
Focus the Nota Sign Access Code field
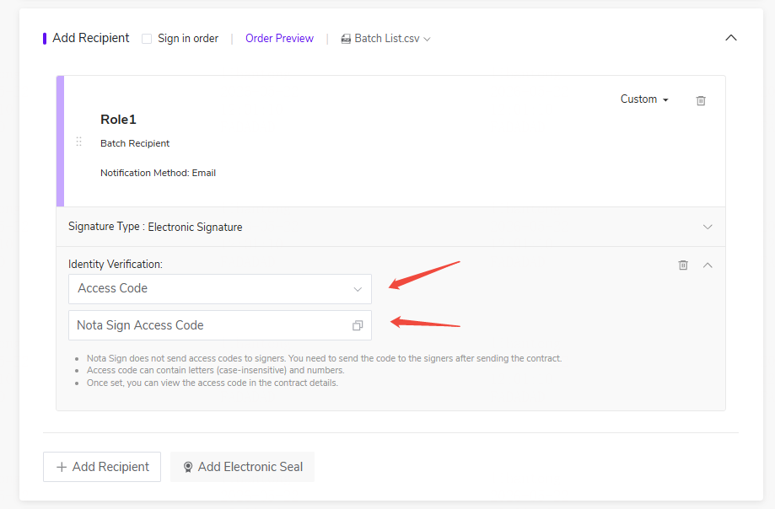tap(220, 325)
